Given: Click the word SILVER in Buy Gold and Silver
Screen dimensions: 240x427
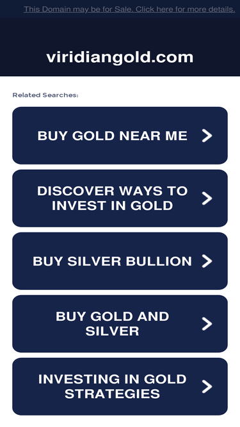Looking at the screenshot, I should tap(112, 331).
